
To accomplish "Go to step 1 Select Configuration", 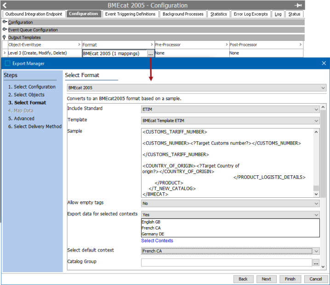I will pyautogui.click(x=32, y=87).
